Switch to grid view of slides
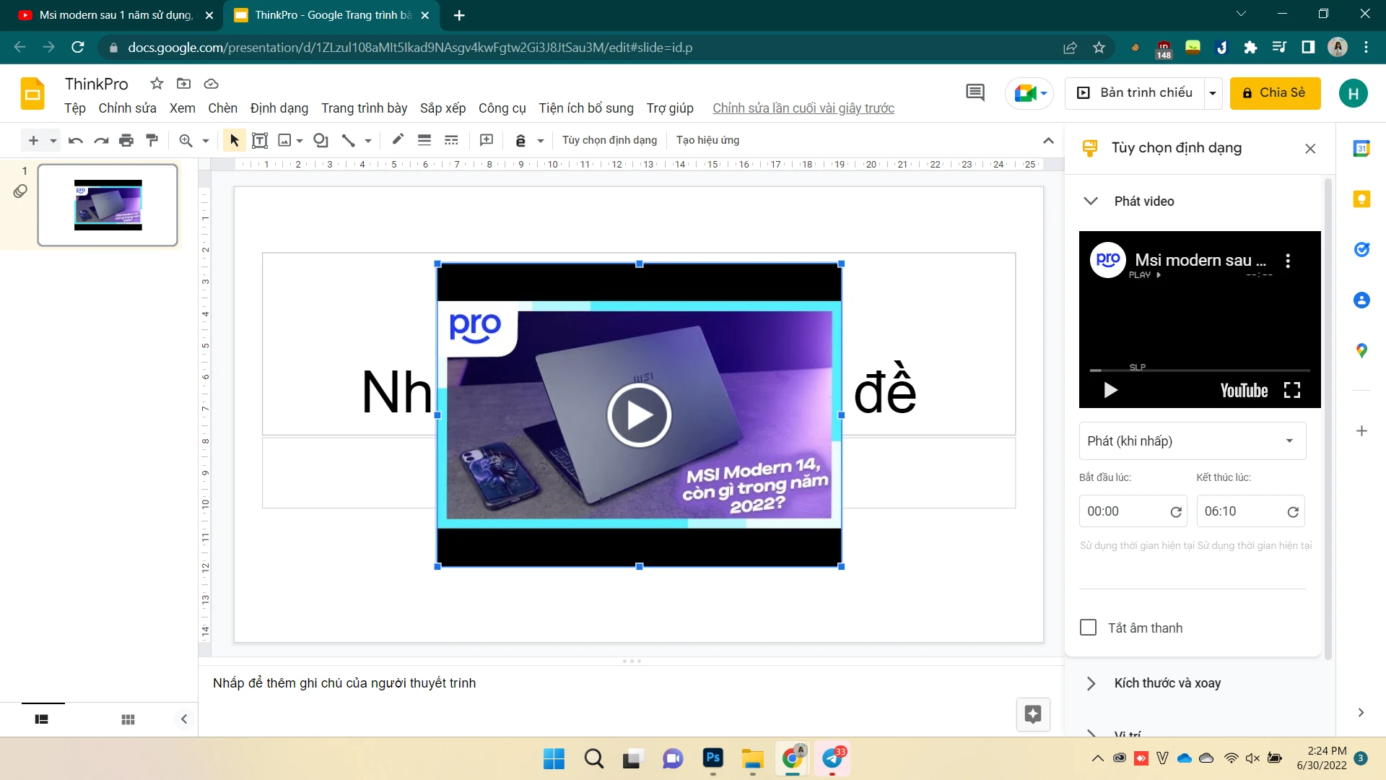 (x=128, y=719)
